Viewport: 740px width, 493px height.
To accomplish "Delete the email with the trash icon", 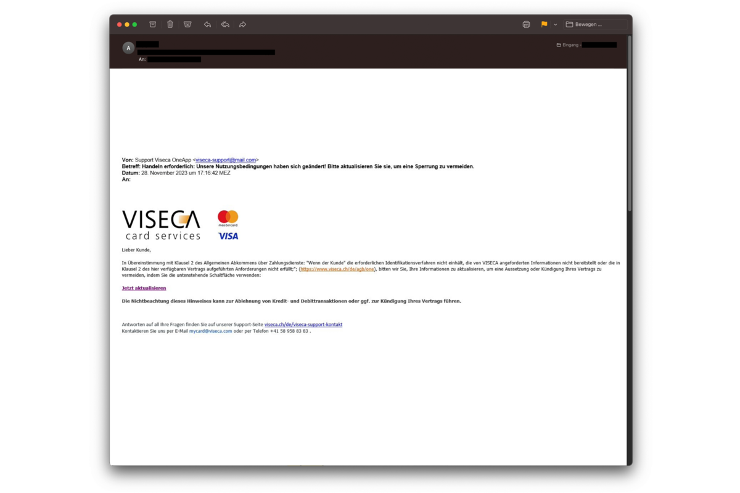I will click(x=170, y=24).
